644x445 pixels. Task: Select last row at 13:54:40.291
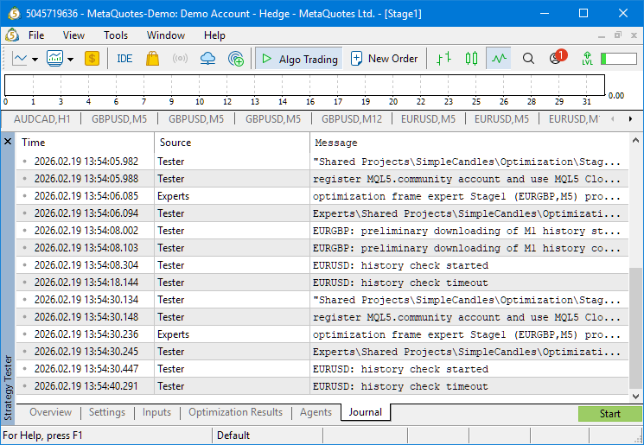tap(322, 386)
